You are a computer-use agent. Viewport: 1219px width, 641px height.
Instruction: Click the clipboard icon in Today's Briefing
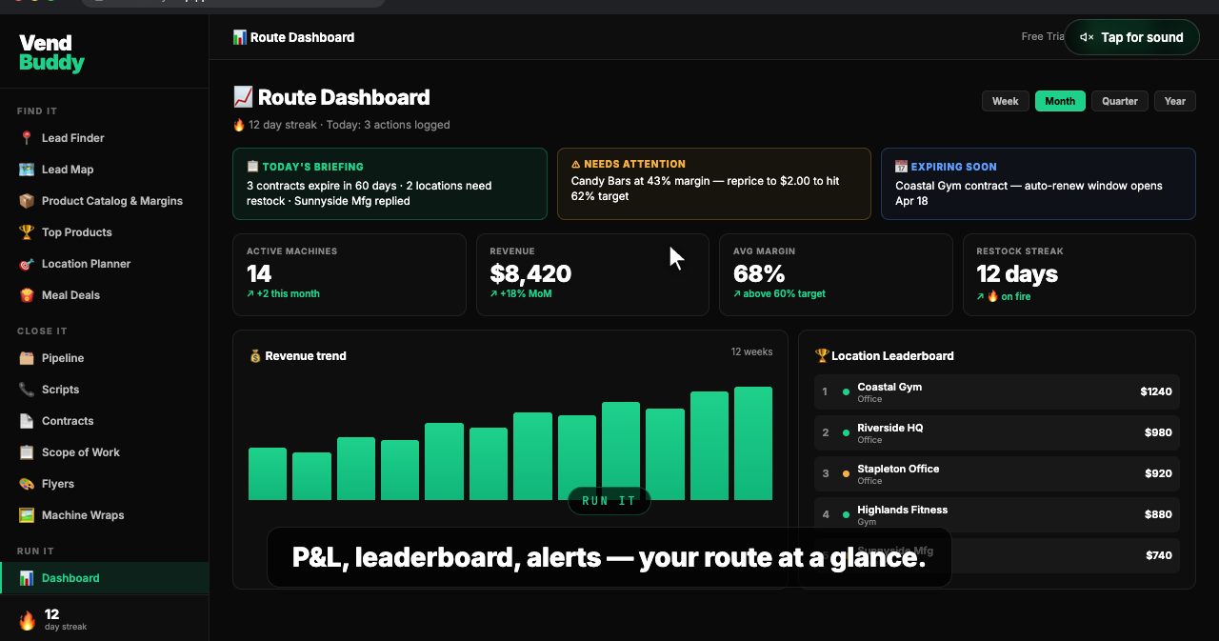click(252, 167)
